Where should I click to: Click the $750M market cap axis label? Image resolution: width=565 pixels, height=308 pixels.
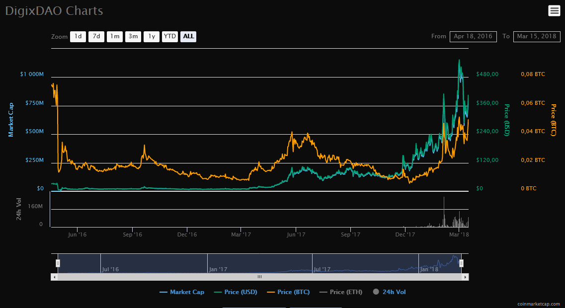pyautogui.click(x=35, y=103)
